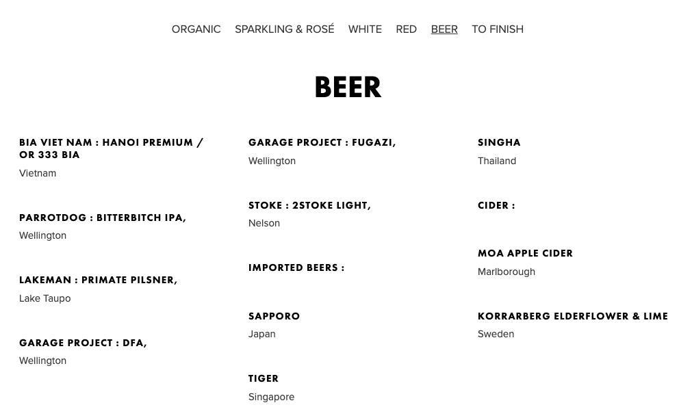Choose Lakeman Primate Pilsner item
This screenshot has width=692, height=418.
click(98, 280)
